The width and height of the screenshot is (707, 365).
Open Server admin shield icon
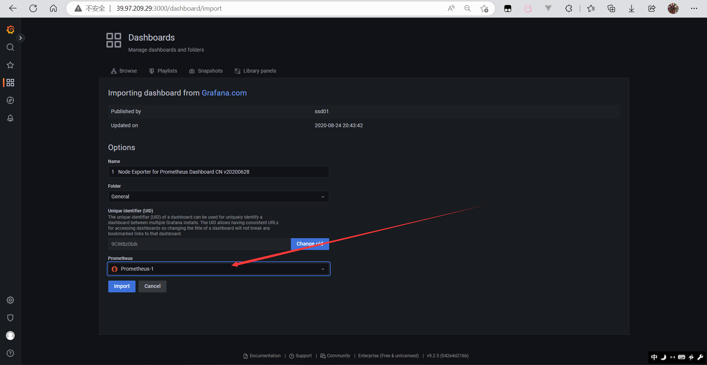click(10, 318)
